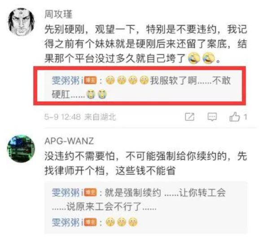Screen dimensions: 259x238
Task: Click the 博主 badge in the last reply
Action: click(90, 222)
